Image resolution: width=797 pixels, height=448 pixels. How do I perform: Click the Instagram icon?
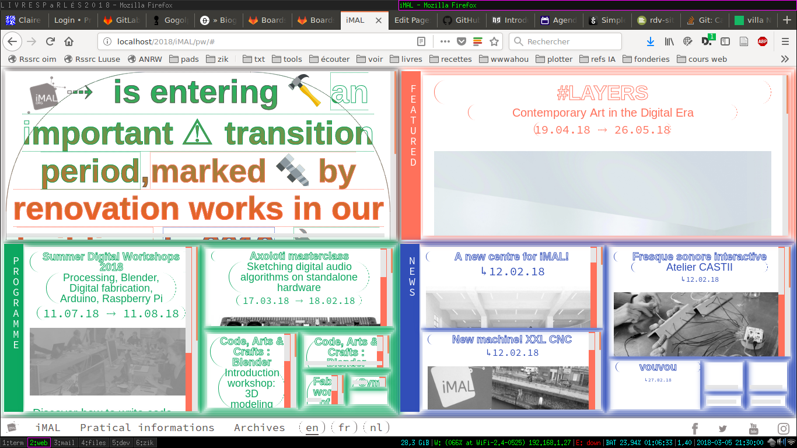point(783,429)
